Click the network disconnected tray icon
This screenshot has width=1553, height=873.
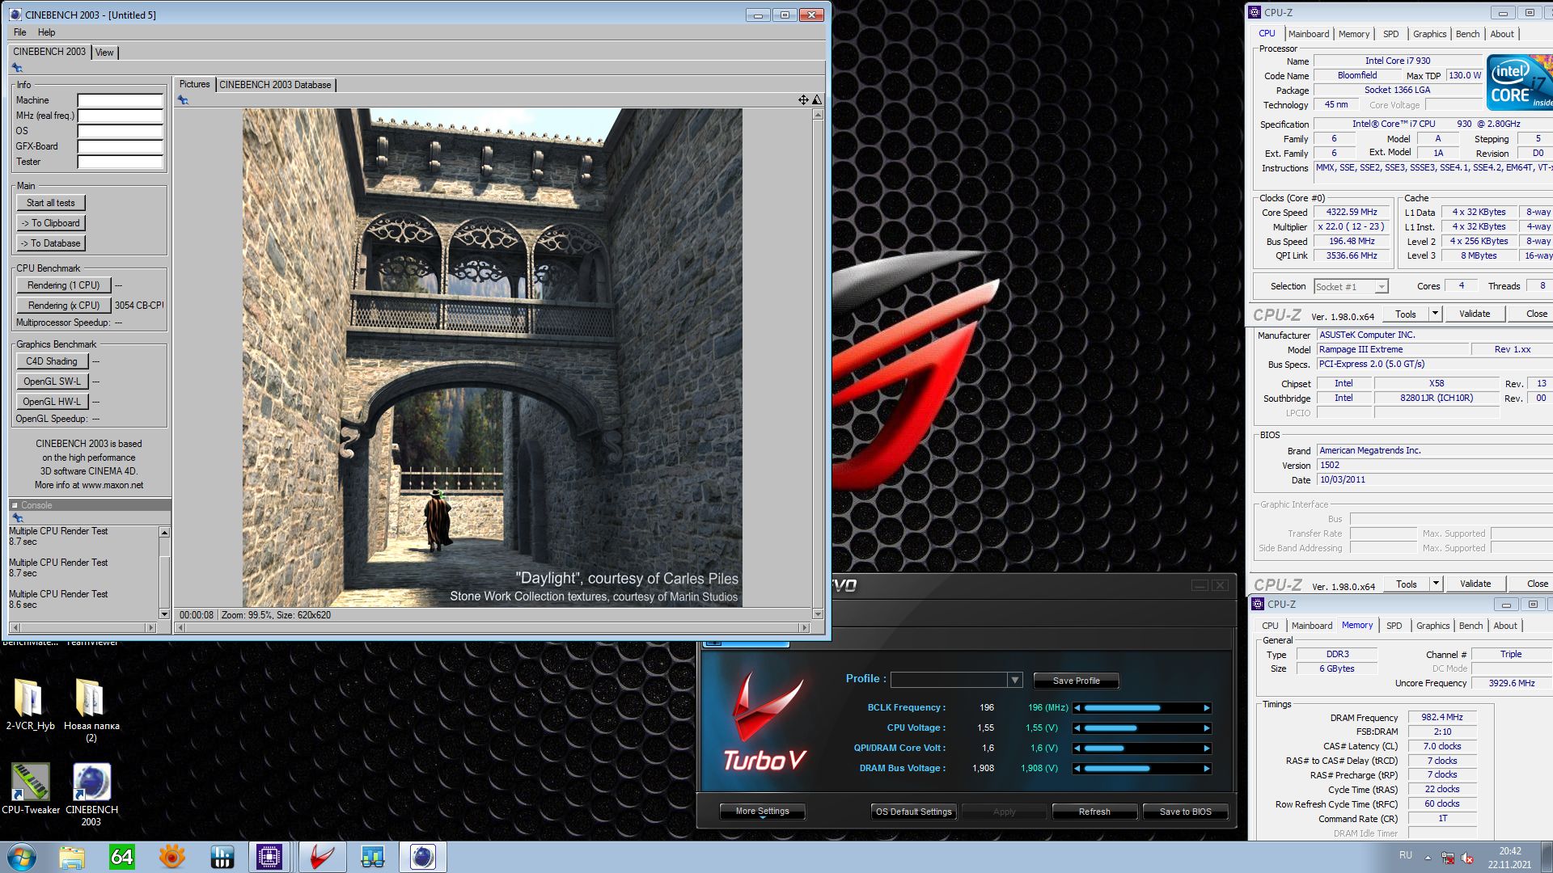pyautogui.click(x=1448, y=858)
